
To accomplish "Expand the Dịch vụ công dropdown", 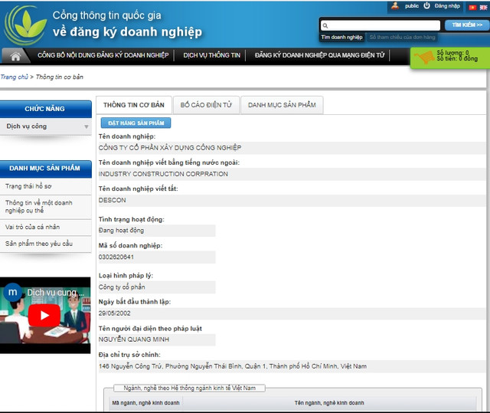I will point(87,126).
